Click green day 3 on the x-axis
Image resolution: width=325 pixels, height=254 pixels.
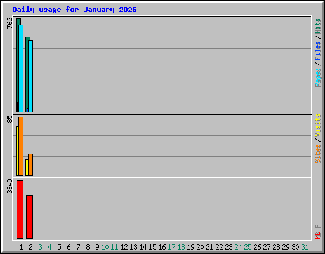(x=40, y=247)
